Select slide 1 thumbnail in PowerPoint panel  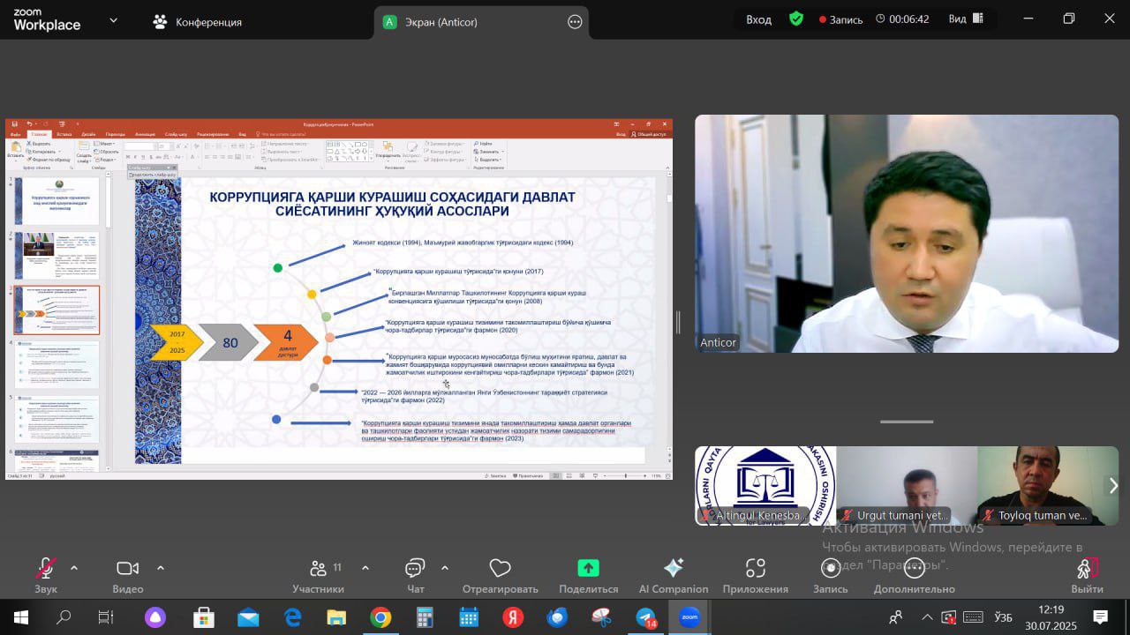click(x=56, y=200)
